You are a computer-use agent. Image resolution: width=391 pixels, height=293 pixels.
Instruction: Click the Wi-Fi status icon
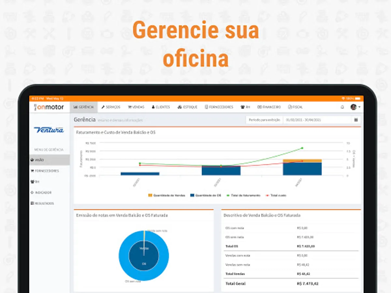[x=343, y=98]
